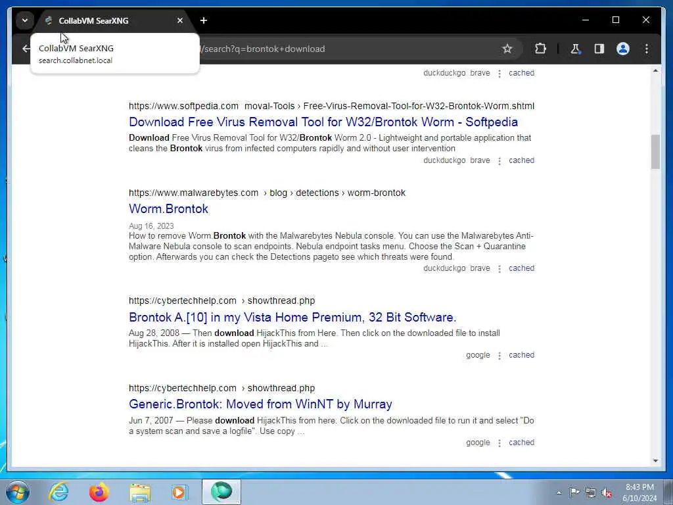Image resolution: width=673 pixels, height=505 pixels.
Task: Toggle the browser side panel
Action: point(599,49)
